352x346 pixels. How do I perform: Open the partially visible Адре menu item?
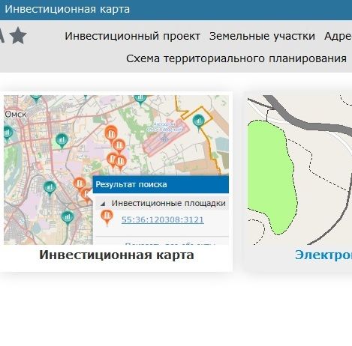(338, 36)
